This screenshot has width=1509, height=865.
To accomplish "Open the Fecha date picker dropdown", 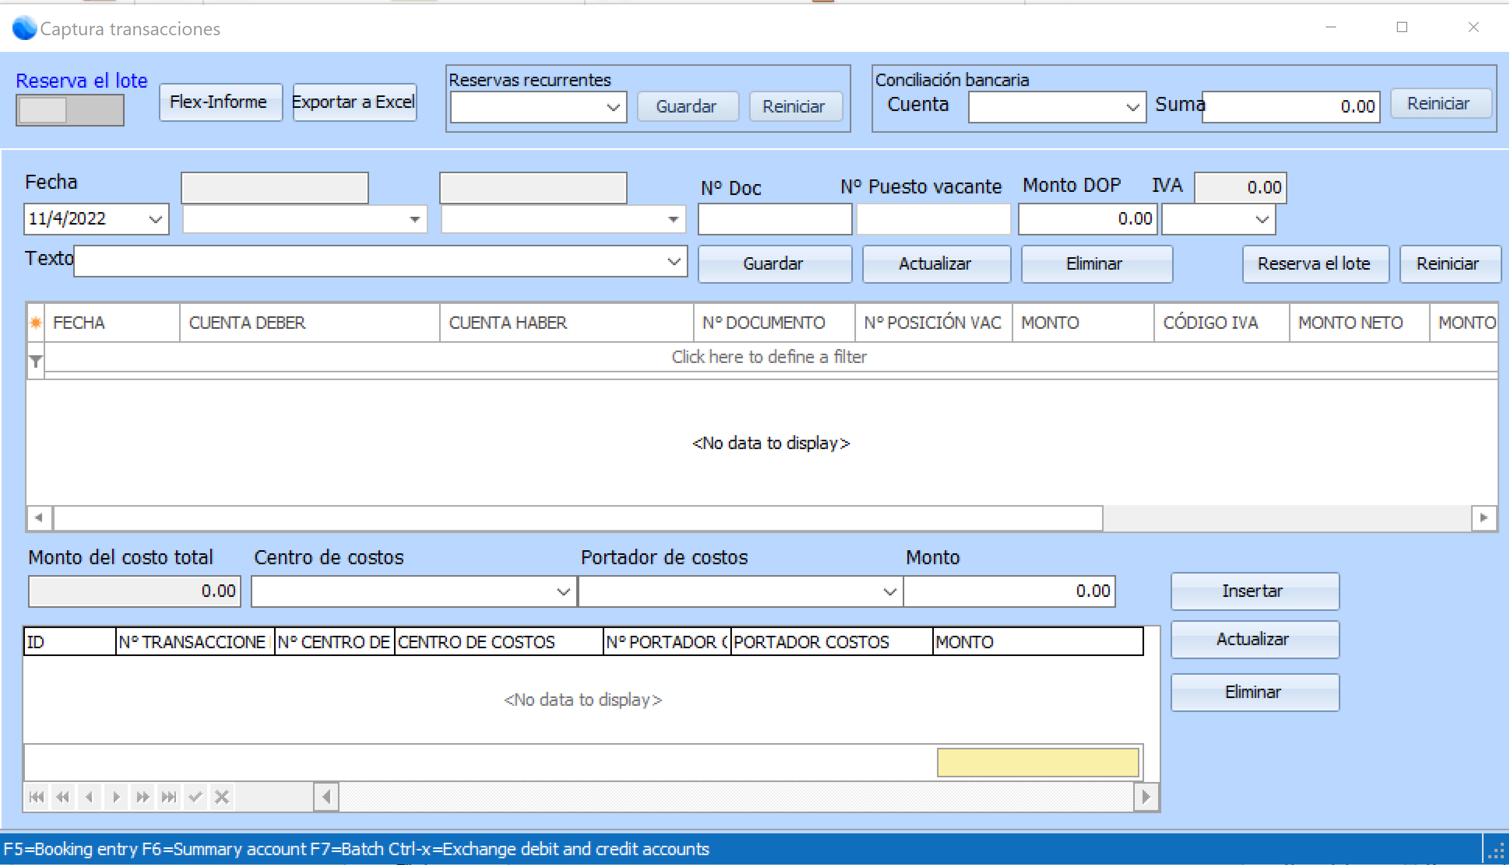I will [x=156, y=219].
